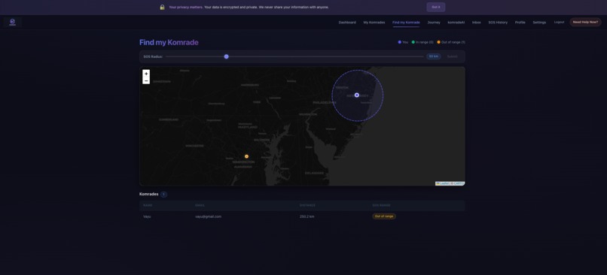This screenshot has width=607, height=275.
Task: Click your purple location marker on map
Action: [x=357, y=95]
